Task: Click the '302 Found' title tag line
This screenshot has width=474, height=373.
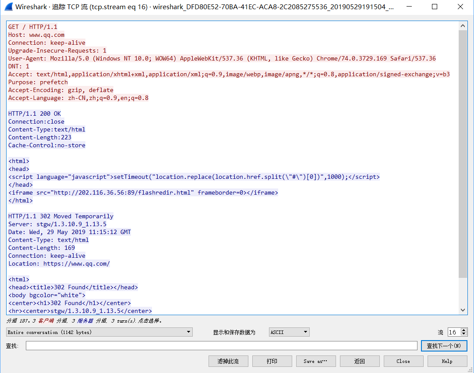Action: pyautogui.click(x=73, y=287)
